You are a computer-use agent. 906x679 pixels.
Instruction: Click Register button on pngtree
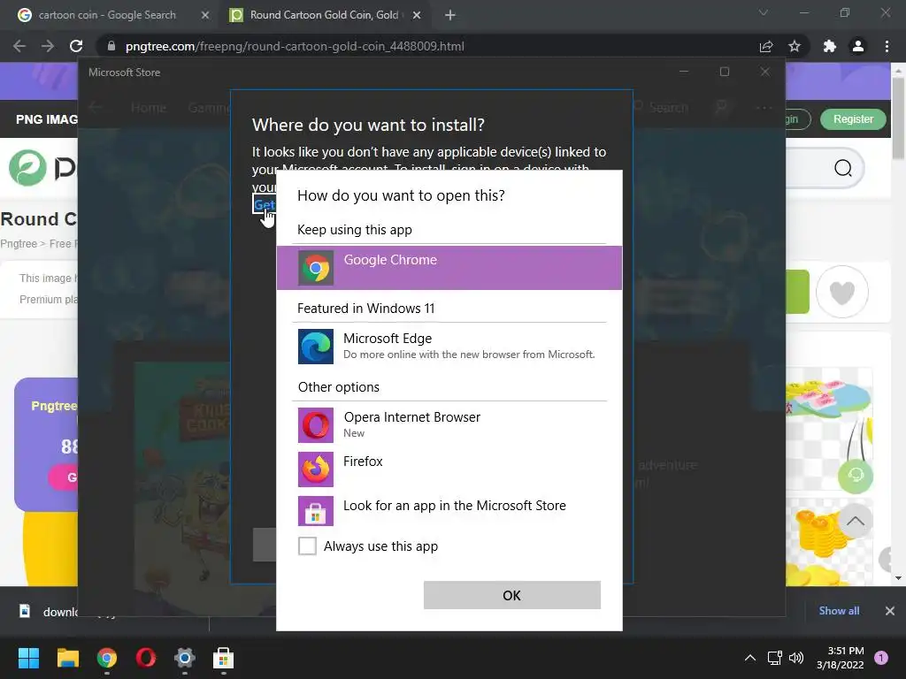click(x=853, y=119)
